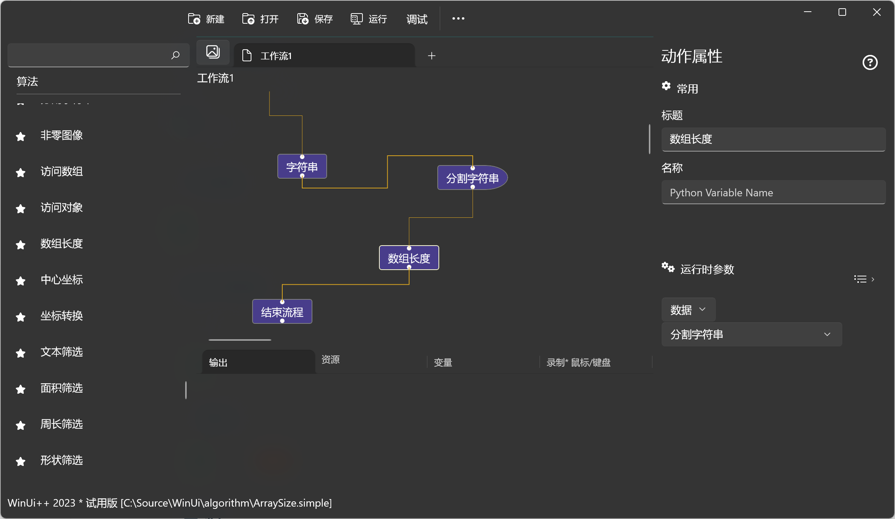Click the star icon beside 数组长度
Image resolution: width=895 pixels, height=519 pixels.
coord(21,245)
